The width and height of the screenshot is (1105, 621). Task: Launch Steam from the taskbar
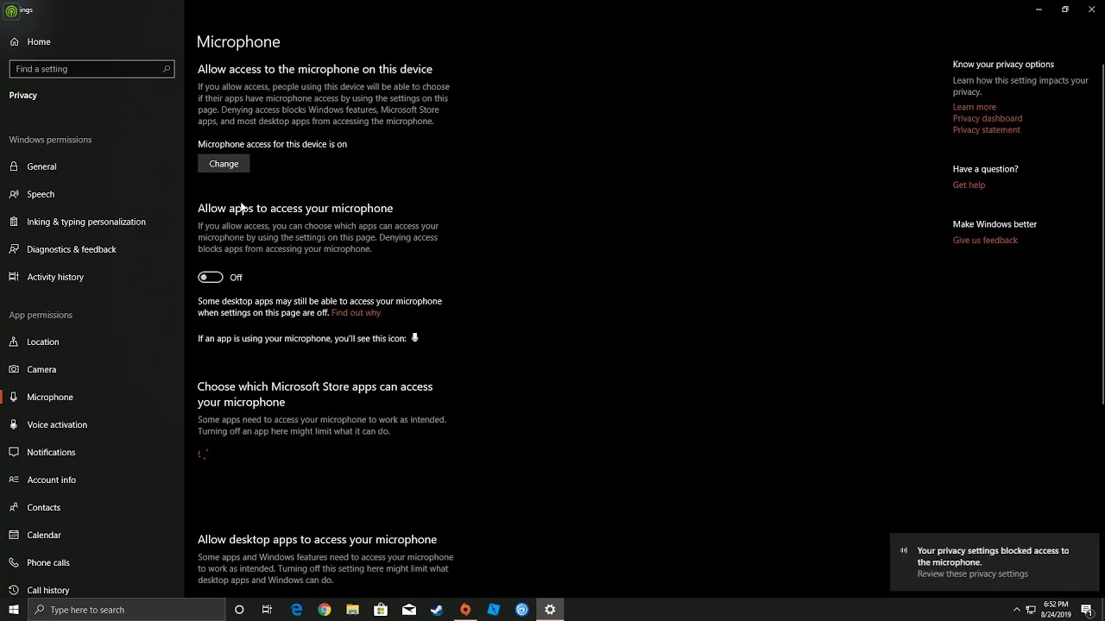[x=437, y=610]
